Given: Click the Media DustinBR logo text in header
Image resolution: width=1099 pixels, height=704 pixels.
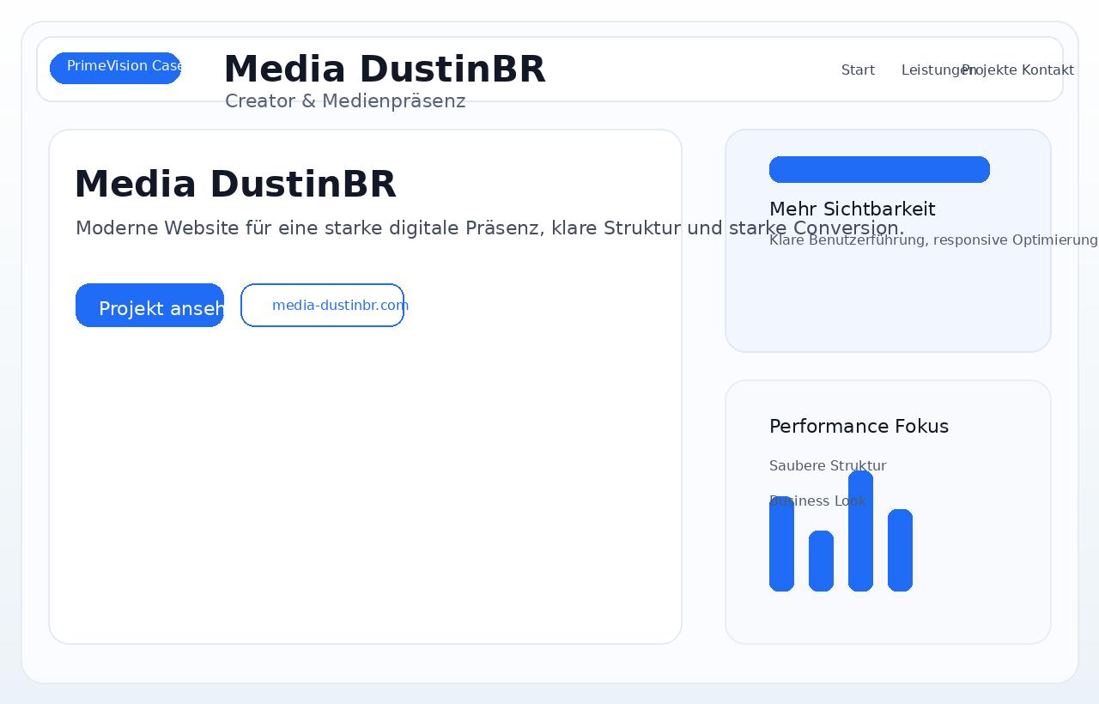Looking at the screenshot, I should pos(385,69).
